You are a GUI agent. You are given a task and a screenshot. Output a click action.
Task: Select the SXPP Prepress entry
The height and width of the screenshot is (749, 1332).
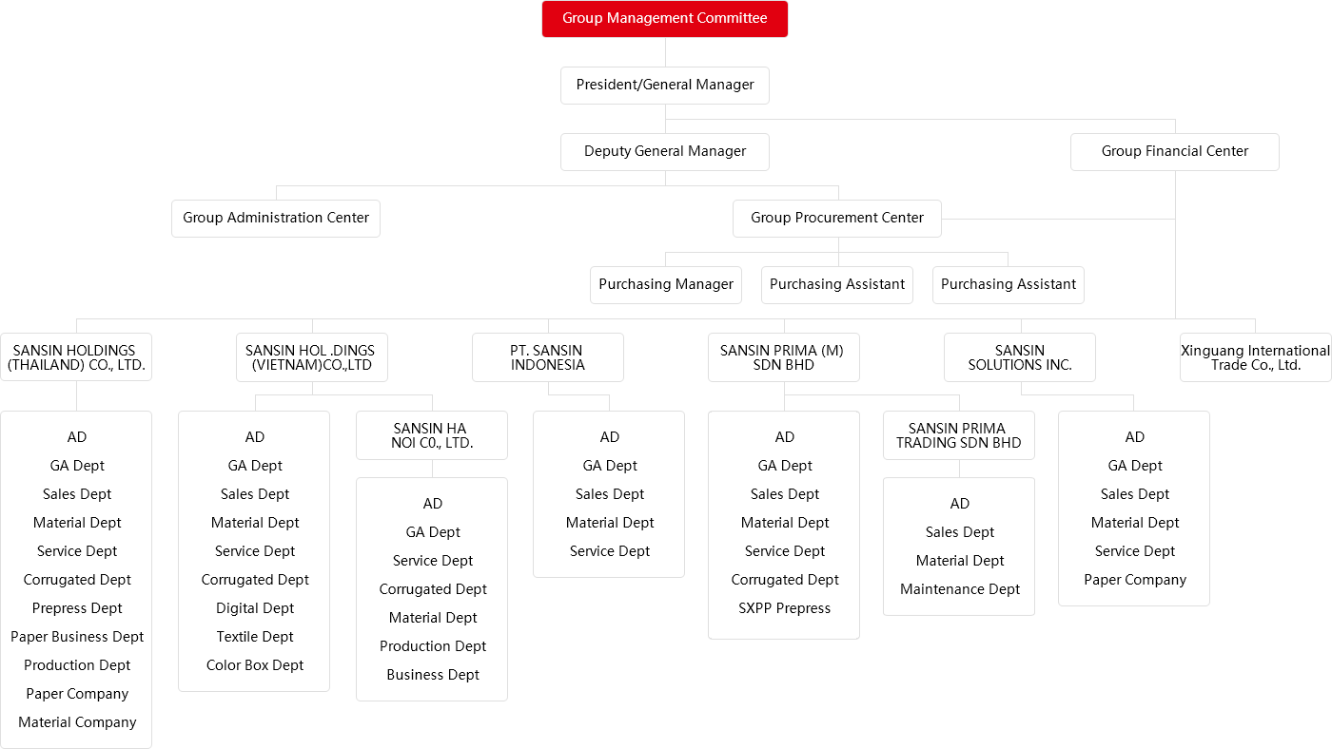(785, 608)
